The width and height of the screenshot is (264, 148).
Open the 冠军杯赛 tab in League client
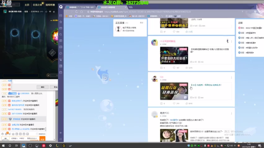pos(50,5)
